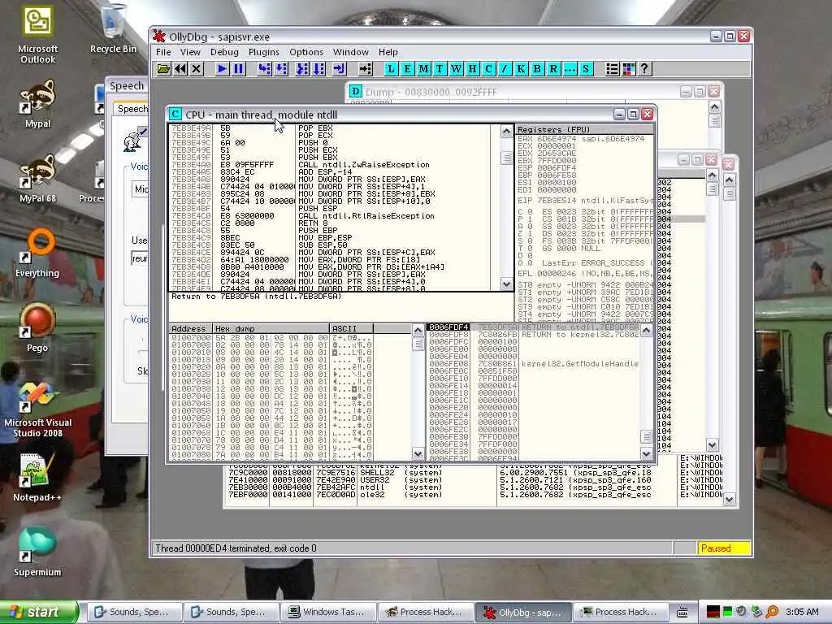832x624 pixels.
Task: Open the Options menu
Action: [306, 52]
